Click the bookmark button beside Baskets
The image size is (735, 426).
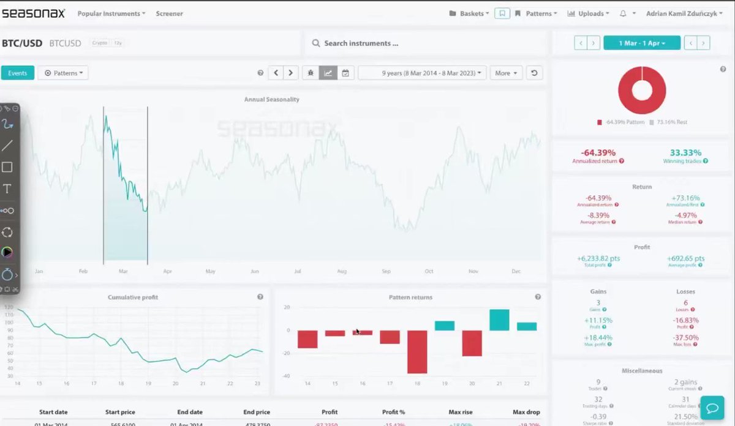(502, 13)
